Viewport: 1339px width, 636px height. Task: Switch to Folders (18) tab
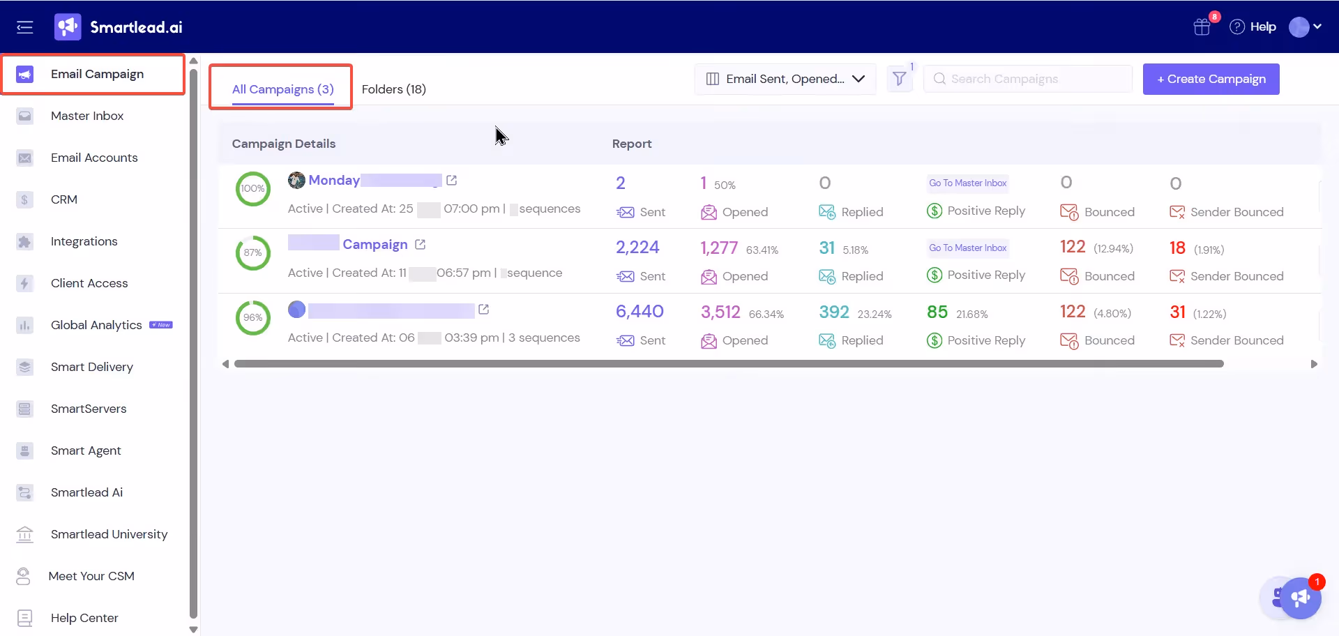pyautogui.click(x=394, y=89)
